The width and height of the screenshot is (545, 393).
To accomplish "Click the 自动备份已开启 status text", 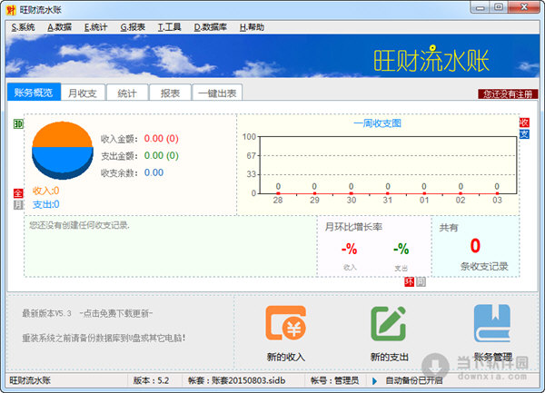I will point(414,380).
